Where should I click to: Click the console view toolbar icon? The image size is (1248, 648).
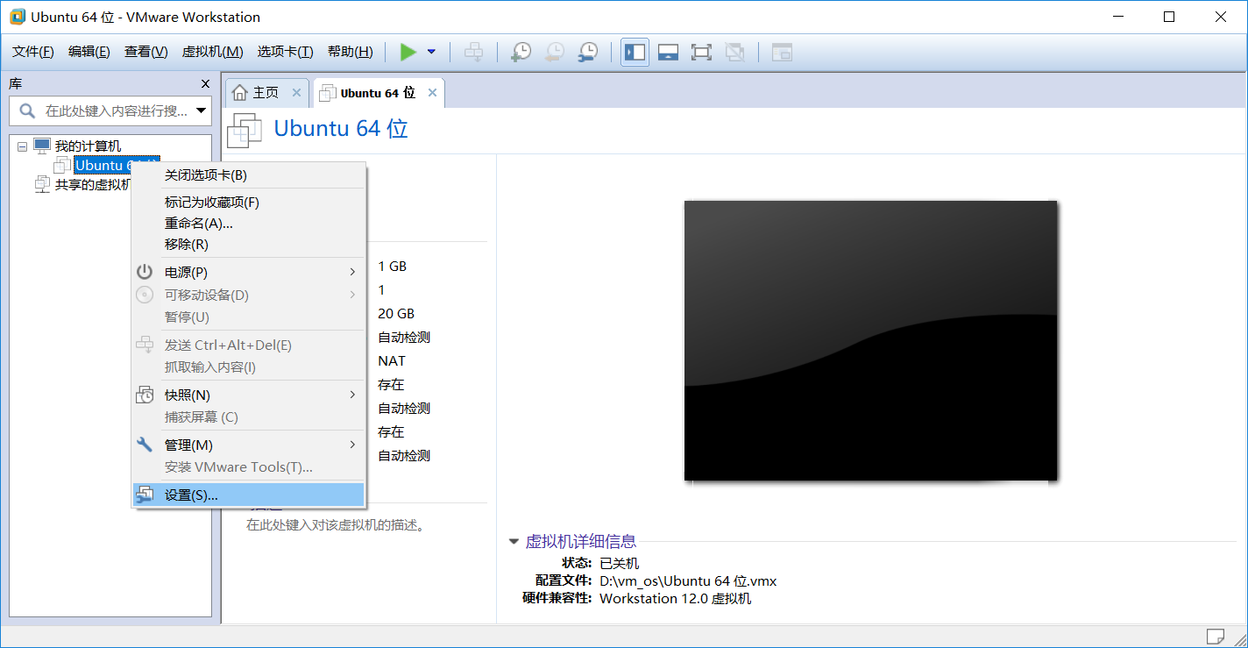[x=782, y=53]
